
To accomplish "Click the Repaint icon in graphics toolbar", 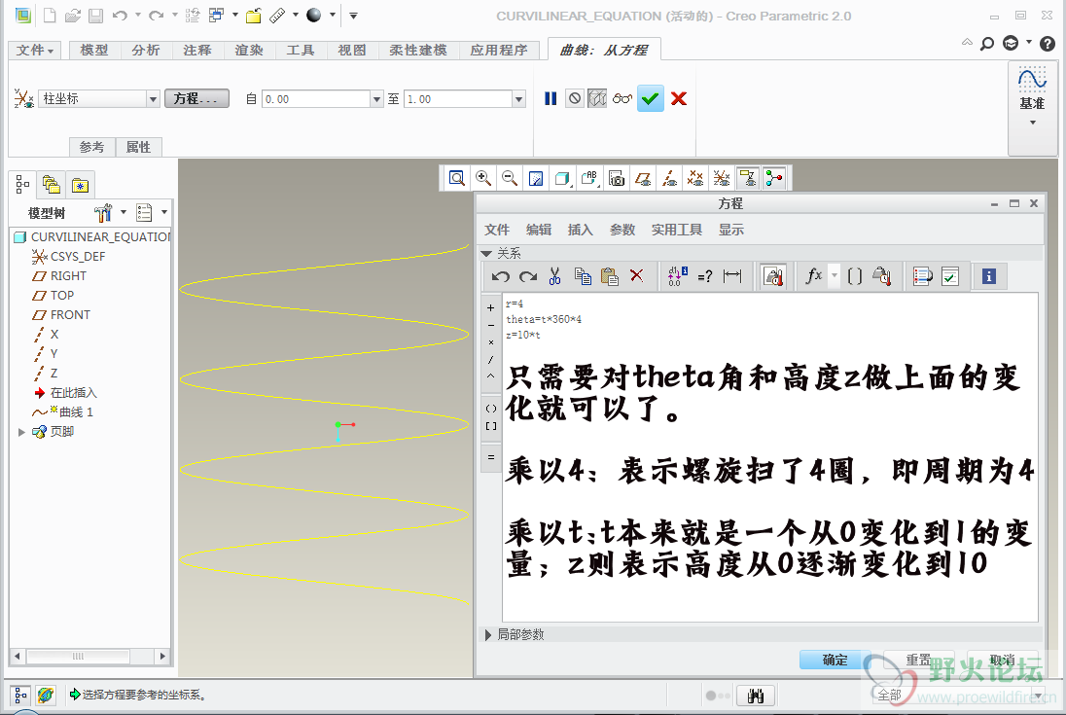I will 536,178.
